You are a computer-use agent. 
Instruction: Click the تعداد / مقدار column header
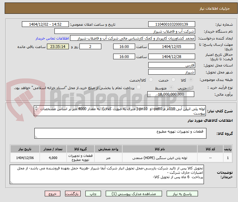click(53, 149)
